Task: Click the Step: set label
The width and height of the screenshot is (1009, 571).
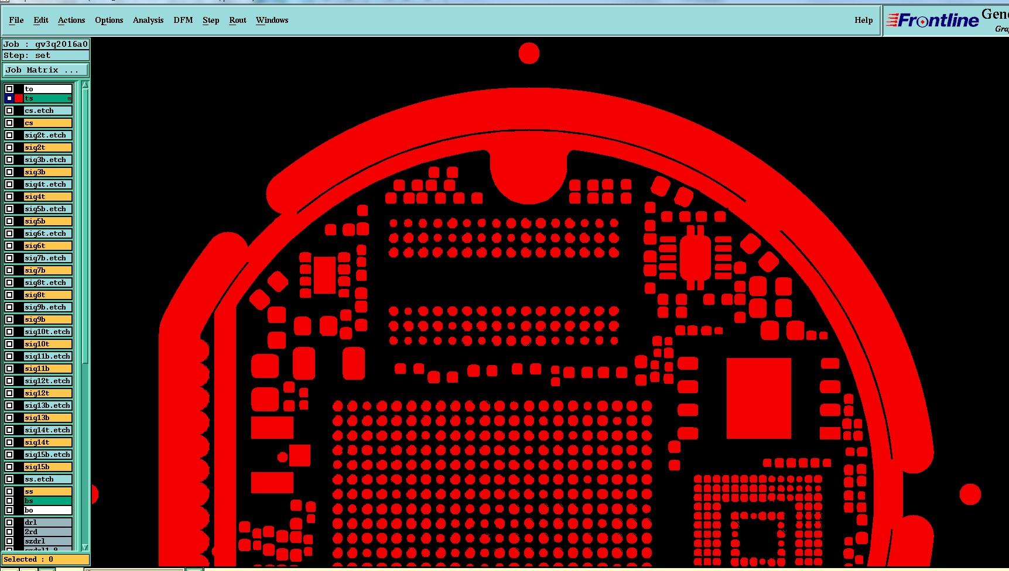Action: (x=46, y=56)
